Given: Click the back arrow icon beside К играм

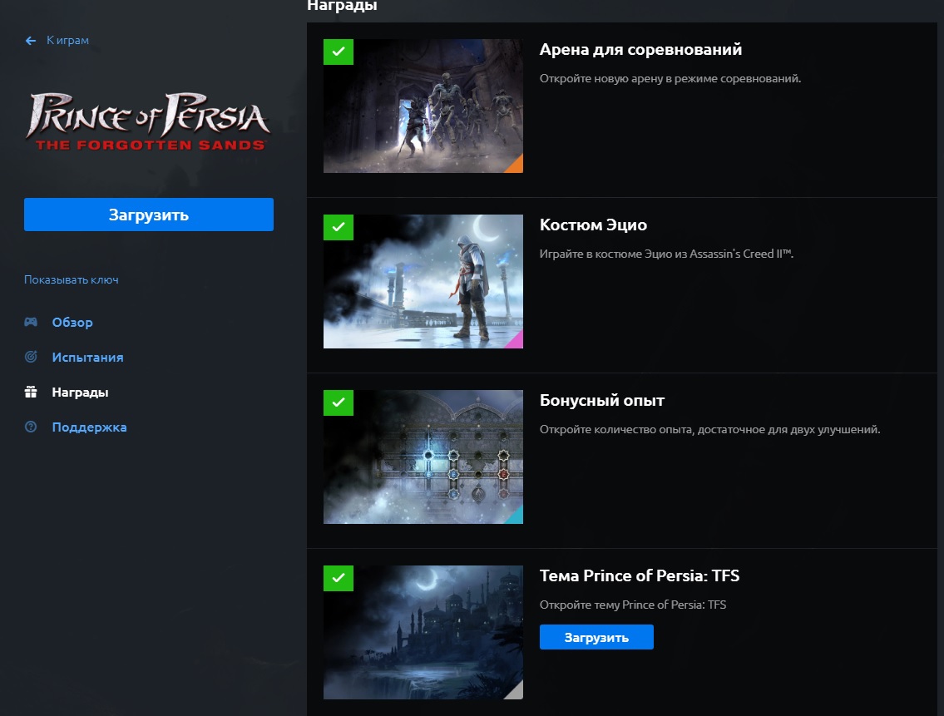Looking at the screenshot, I should click(31, 41).
